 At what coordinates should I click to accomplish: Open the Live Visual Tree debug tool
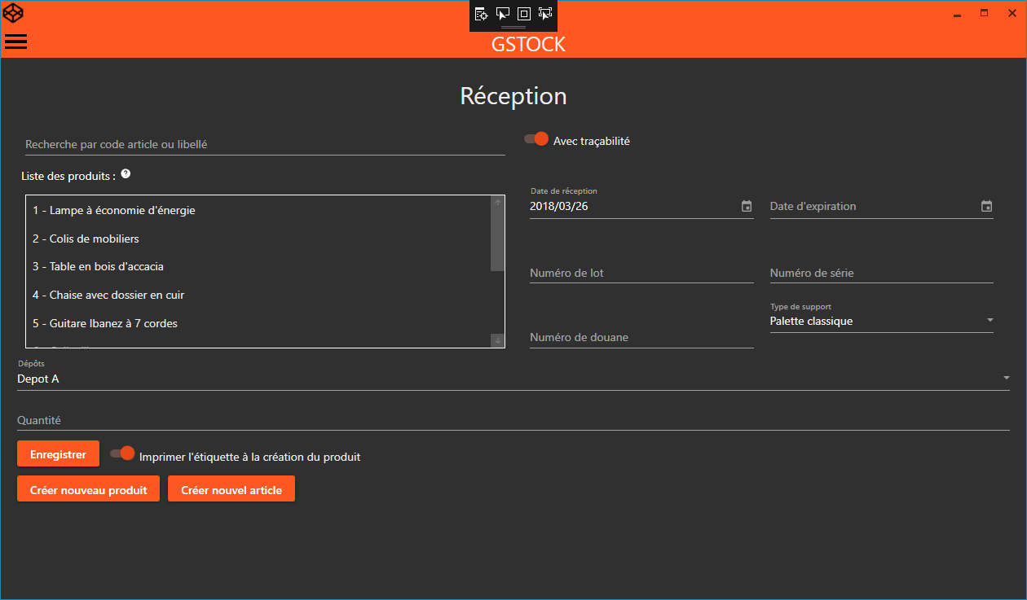point(482,13)
